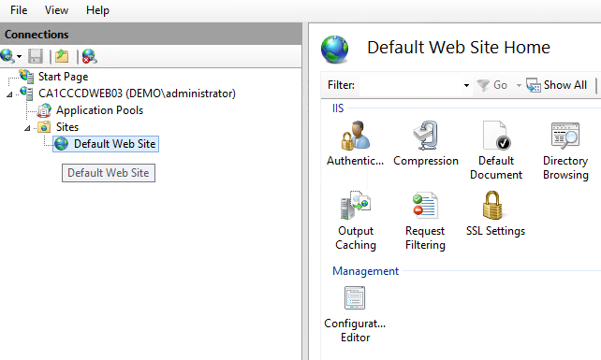Viewport: 601px width, 360px height.
Task: Collapse the Sites tree node
Action: 27,128
